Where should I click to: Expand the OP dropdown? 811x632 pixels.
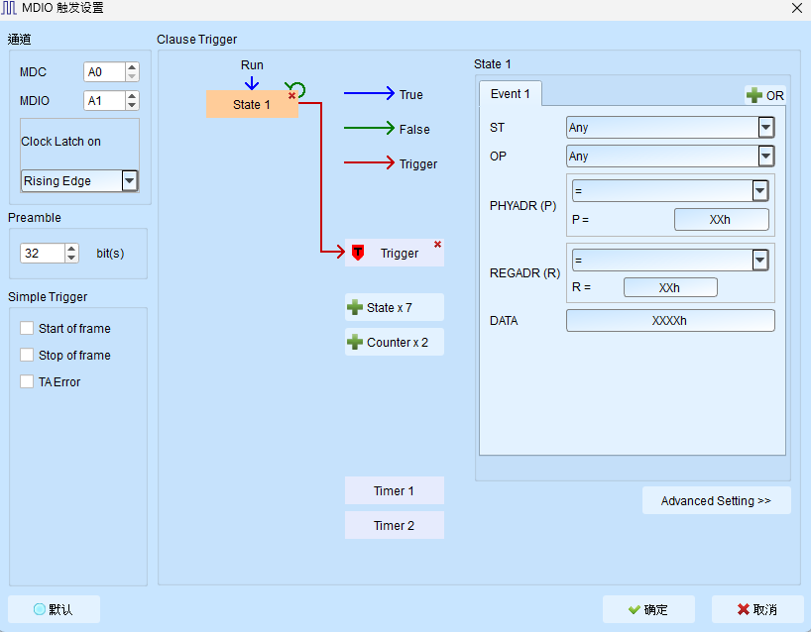[x=766, y=157]
